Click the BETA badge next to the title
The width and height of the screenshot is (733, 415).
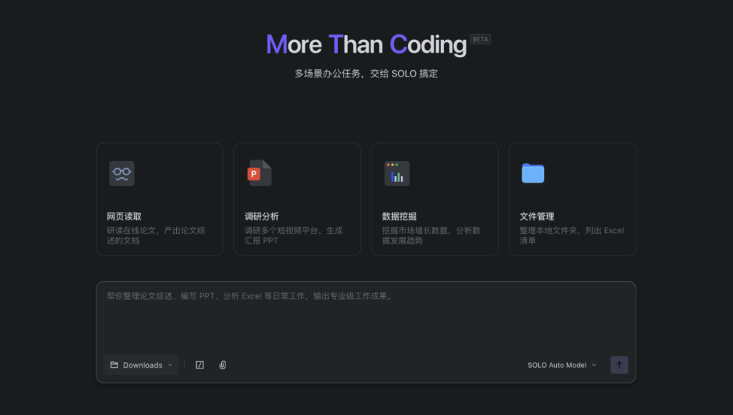[478, 39]
